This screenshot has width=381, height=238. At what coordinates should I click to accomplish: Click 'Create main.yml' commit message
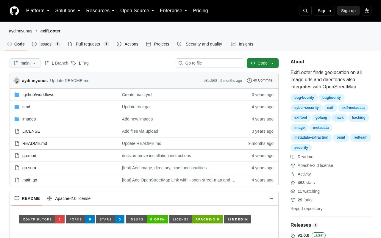(x=137, y=95)
